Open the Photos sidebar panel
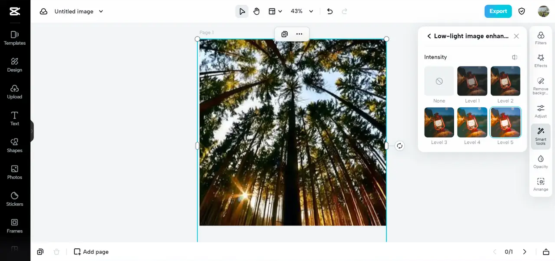The width and height of the screenshot is (555, 261). [15, 172]
